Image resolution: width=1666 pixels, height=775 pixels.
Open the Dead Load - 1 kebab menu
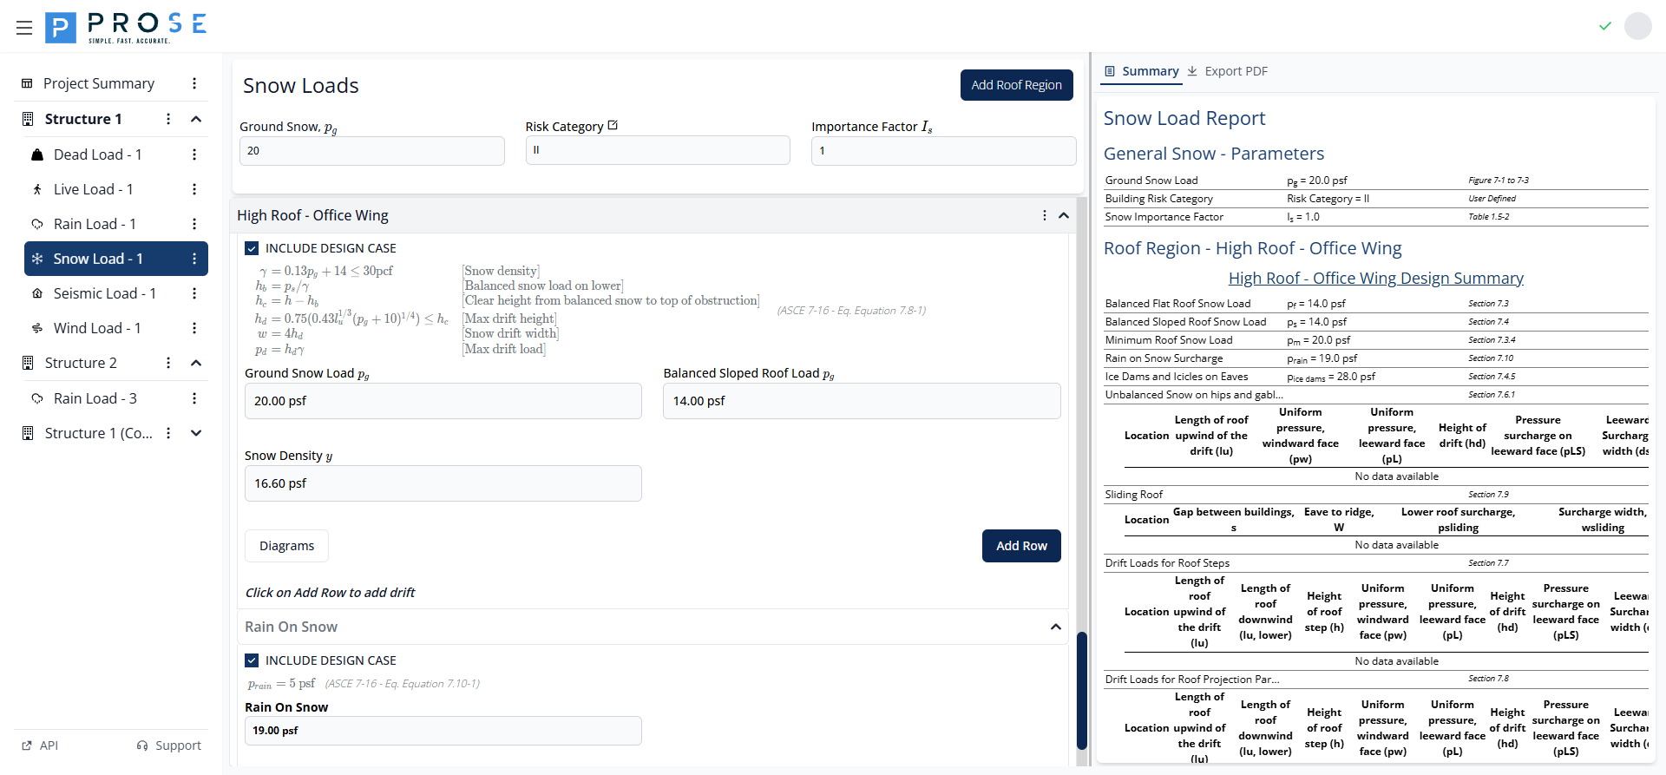pos(194,154)
